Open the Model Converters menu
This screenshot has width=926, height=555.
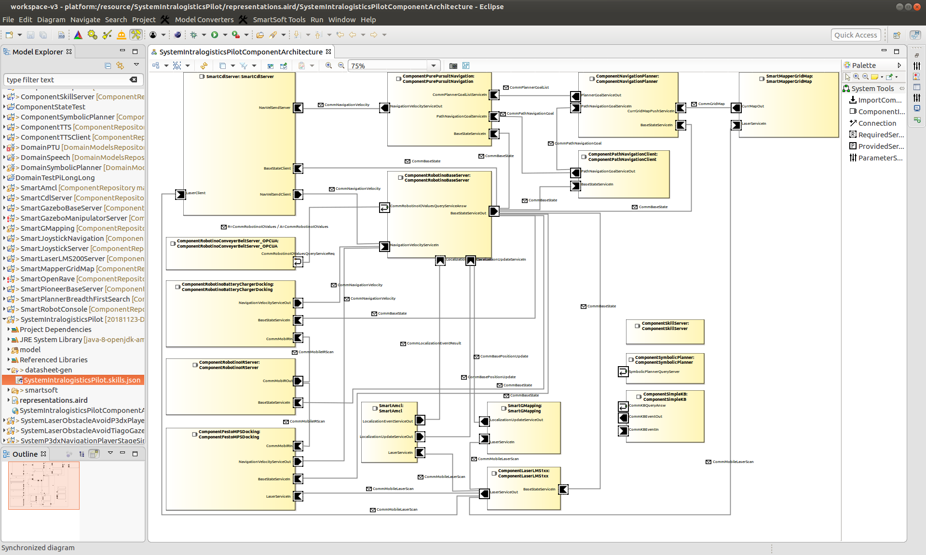click(x=204, y=20)
